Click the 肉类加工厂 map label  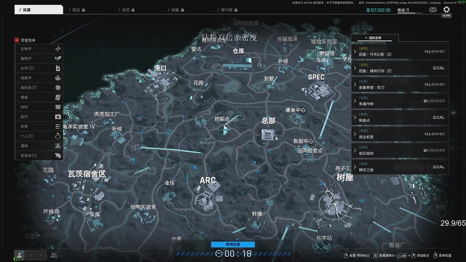click(107, 114)
